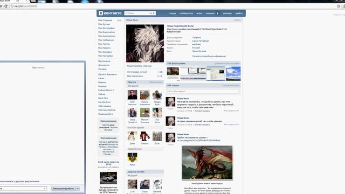Click the 'Друзья онлайн' section header

[x=136, y=171]
